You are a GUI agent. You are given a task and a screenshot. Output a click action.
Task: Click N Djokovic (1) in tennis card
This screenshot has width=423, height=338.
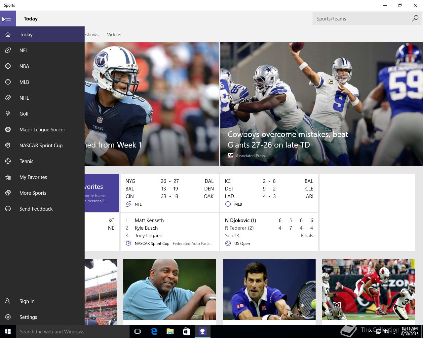(x=241, y=220)
